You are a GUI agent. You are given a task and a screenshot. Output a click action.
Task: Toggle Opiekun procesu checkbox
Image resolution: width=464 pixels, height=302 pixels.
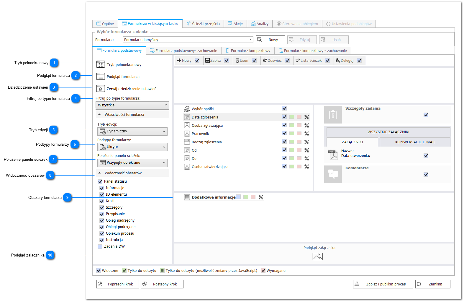(x=102, y=233)
